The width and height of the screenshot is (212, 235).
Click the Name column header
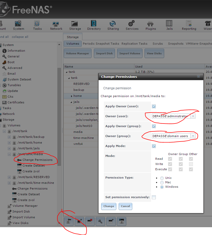(x=99, y=67)
